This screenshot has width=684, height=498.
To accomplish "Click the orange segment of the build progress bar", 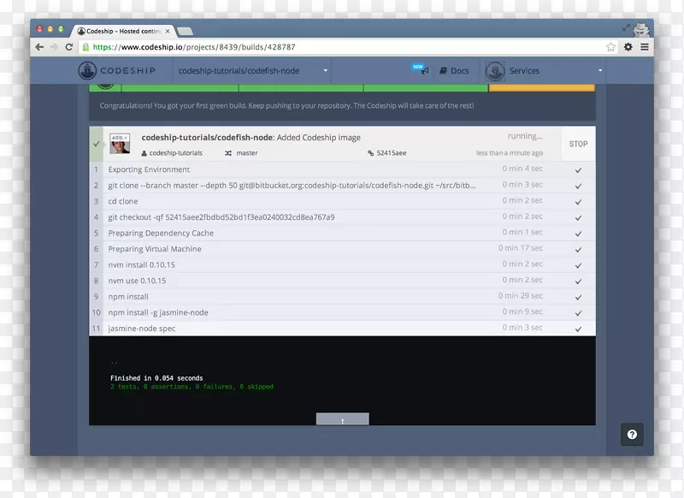I will [x=543, y=86].
